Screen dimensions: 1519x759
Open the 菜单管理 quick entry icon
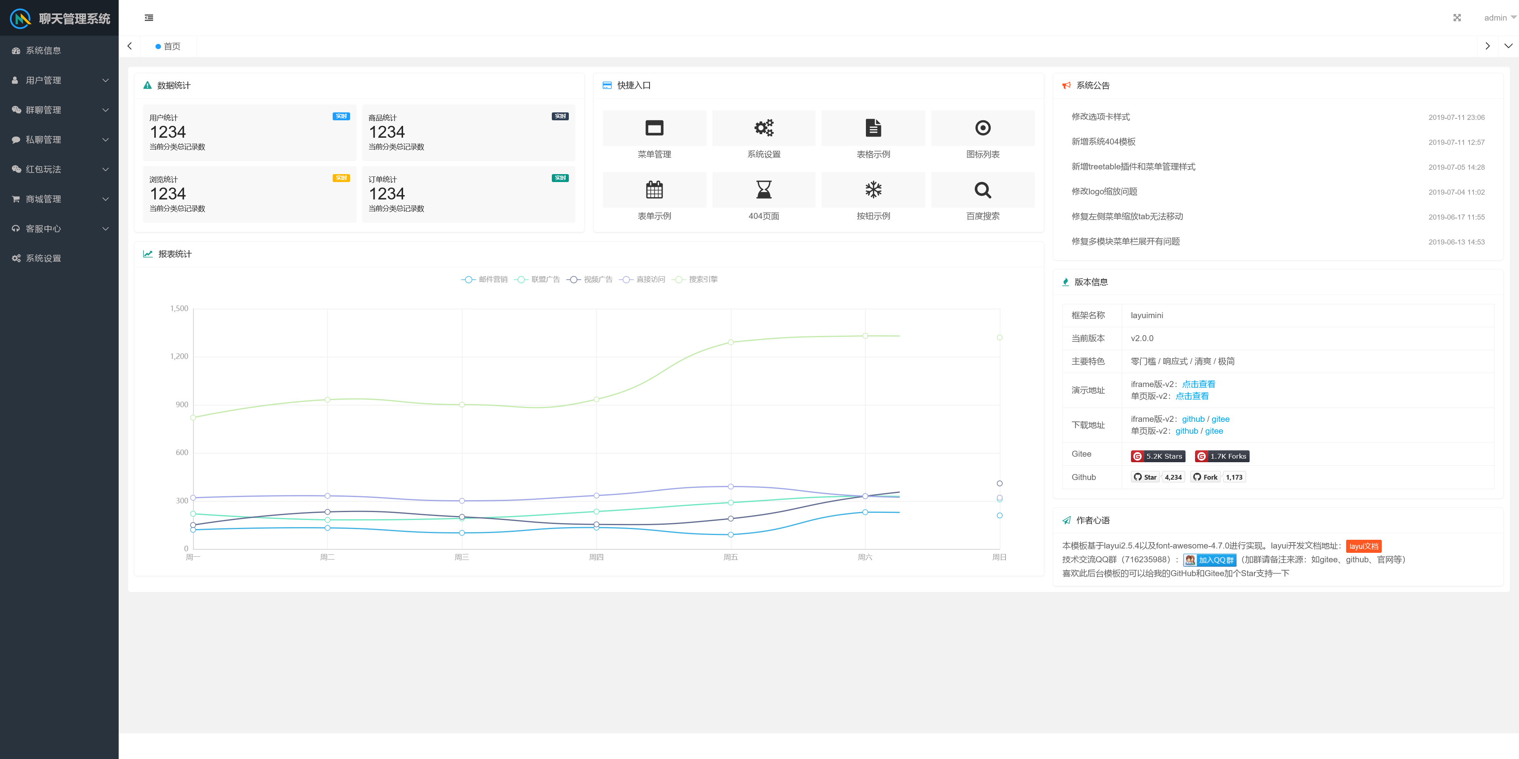tap(654, 128)
